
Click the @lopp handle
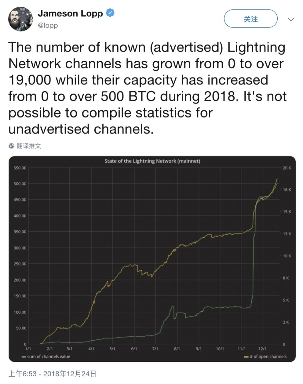pyautogui.click(x=48, y=26)
